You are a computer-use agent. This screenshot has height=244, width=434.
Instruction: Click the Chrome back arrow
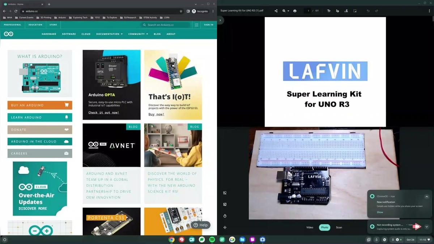point(4,11)
